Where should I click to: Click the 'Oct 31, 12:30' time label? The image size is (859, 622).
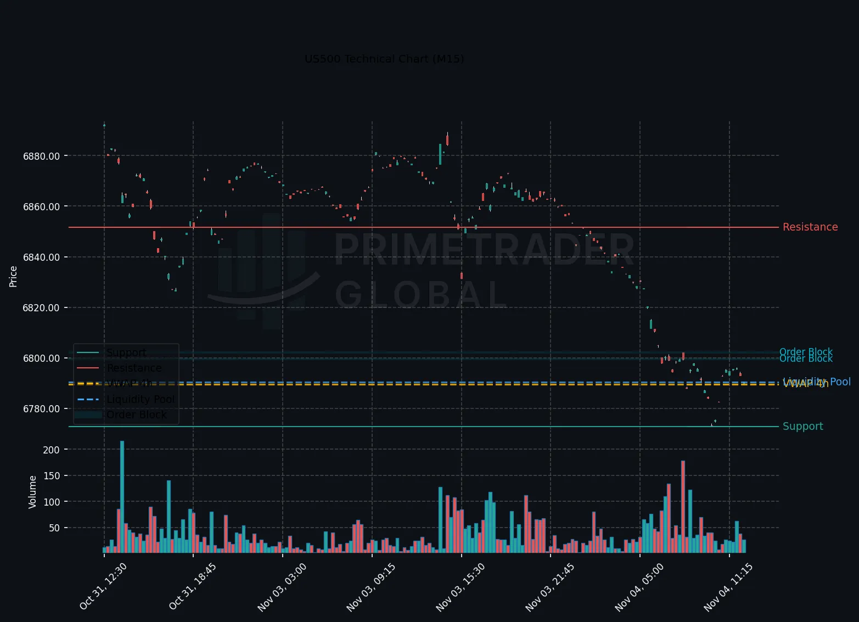(103, 586)
